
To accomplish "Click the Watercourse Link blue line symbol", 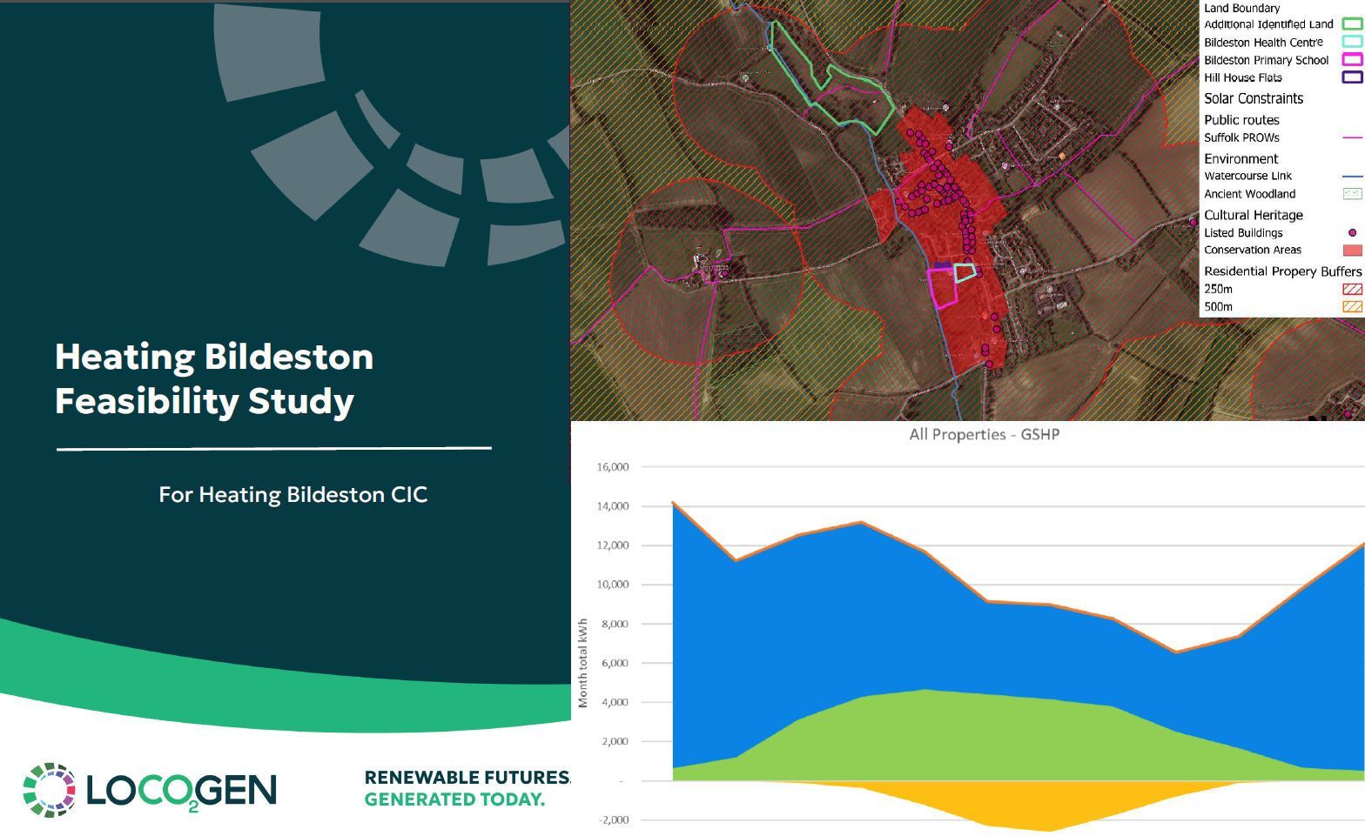I will coord(1352,176).
